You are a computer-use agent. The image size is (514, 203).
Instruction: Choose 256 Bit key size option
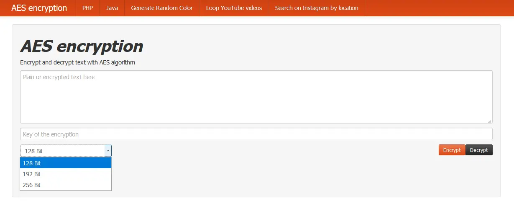click(x=66, y=185)
